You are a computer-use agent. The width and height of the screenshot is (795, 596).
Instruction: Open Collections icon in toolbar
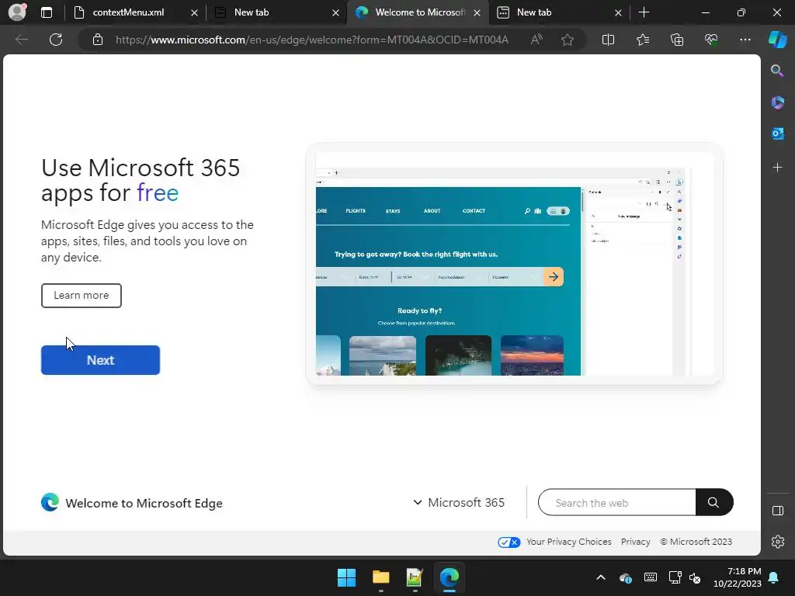coord(677,40)
